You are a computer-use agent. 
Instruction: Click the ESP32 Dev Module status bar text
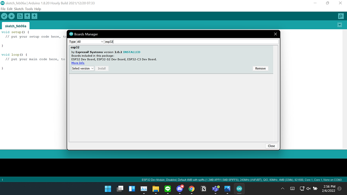(x=241, y=180)
